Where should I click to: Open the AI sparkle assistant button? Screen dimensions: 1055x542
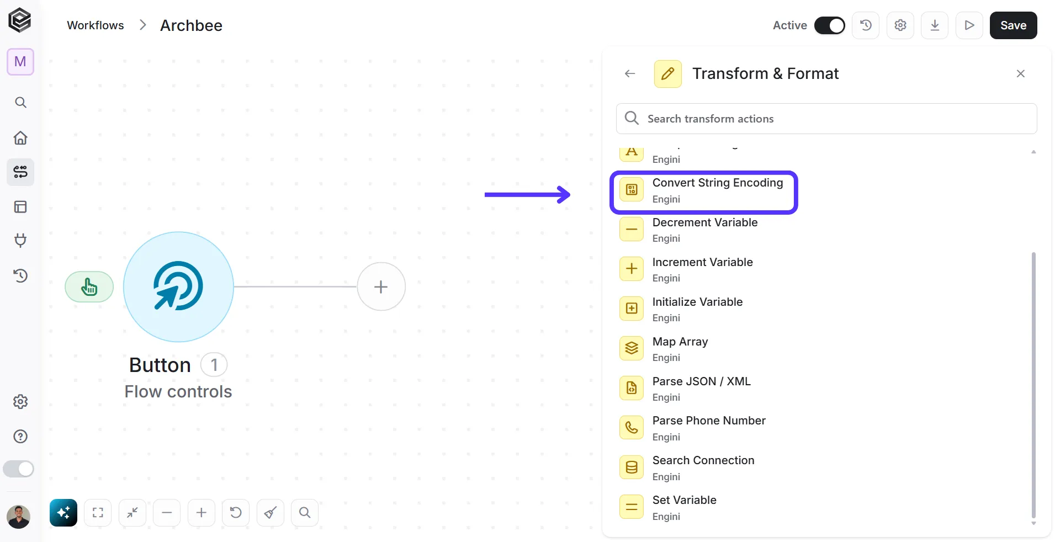coord(63,513)
